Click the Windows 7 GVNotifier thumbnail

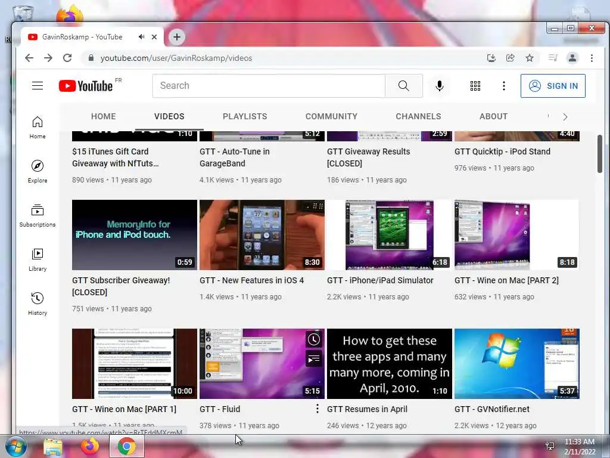point(516,364)
